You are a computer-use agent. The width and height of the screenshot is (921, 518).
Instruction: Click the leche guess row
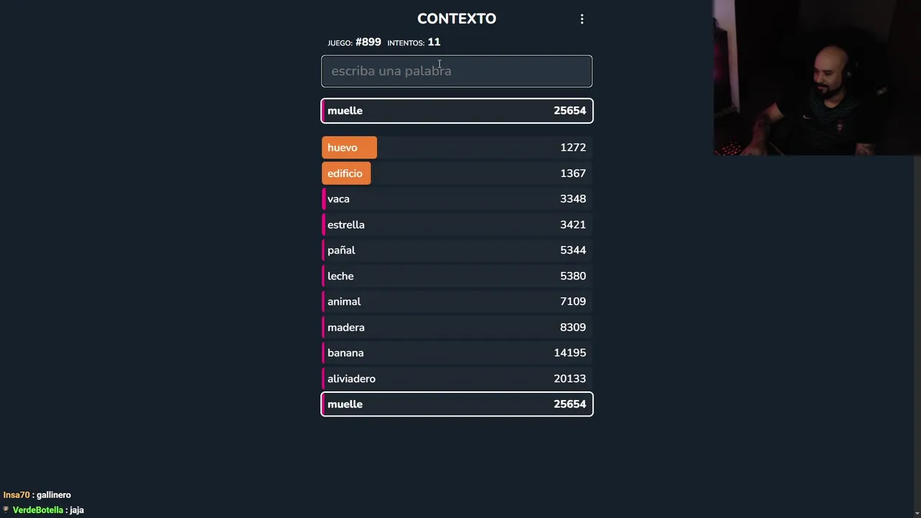pyautogui.click(x=456, y=276)
